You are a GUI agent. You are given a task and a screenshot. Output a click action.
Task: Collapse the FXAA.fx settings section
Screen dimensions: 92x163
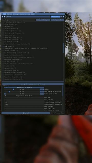point(3,86)
